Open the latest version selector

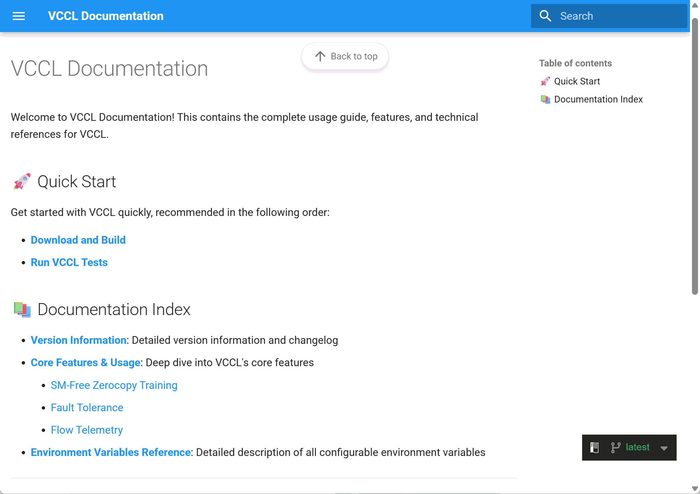click(x=637, y=447)
